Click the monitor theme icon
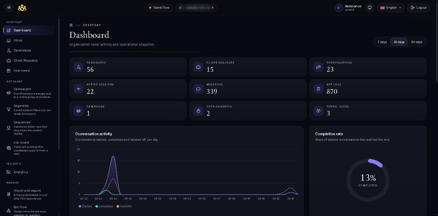The height and width of the screenshot is (216, 438). click(370, 8)
